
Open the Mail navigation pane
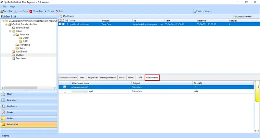[x=29, y=94]
